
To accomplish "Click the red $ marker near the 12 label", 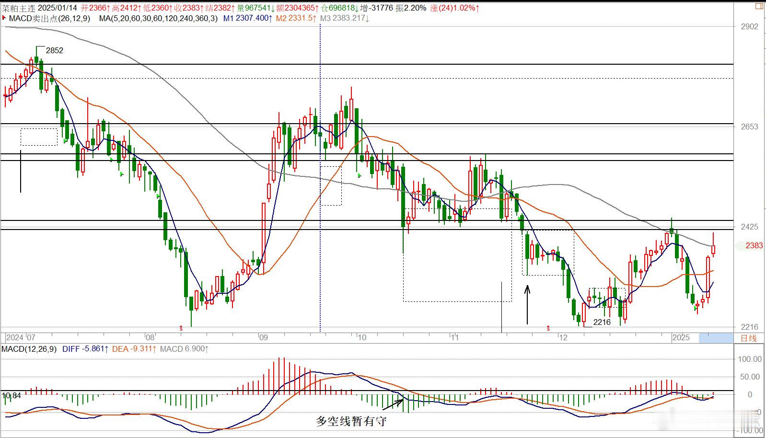I will pyautogui.click(x=548, y=328).
